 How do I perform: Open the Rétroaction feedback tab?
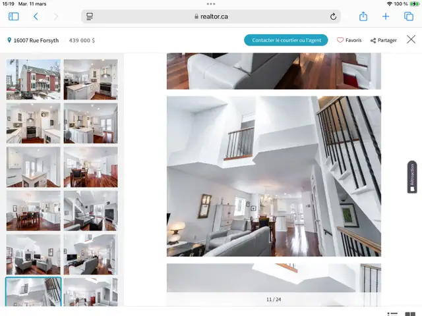pyautogui.click(x=412, y=177)
